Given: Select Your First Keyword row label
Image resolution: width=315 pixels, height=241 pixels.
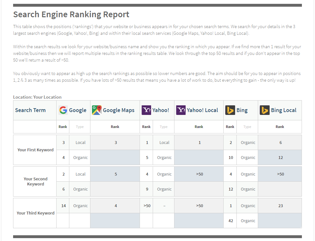Looking at the screenshot, I should [x=35, y=150].
